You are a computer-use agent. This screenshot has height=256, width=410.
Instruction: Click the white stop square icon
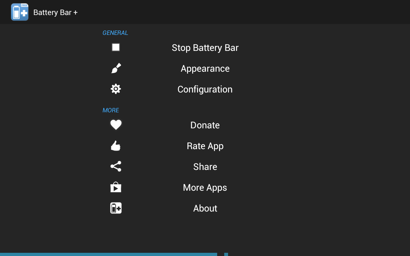tap(116, 47)
